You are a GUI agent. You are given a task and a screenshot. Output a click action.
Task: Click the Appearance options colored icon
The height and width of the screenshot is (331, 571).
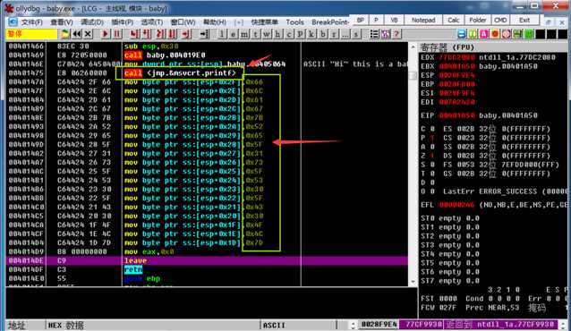point(385,34)
